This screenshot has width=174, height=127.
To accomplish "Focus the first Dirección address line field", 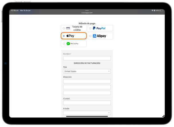I will 87,81.
